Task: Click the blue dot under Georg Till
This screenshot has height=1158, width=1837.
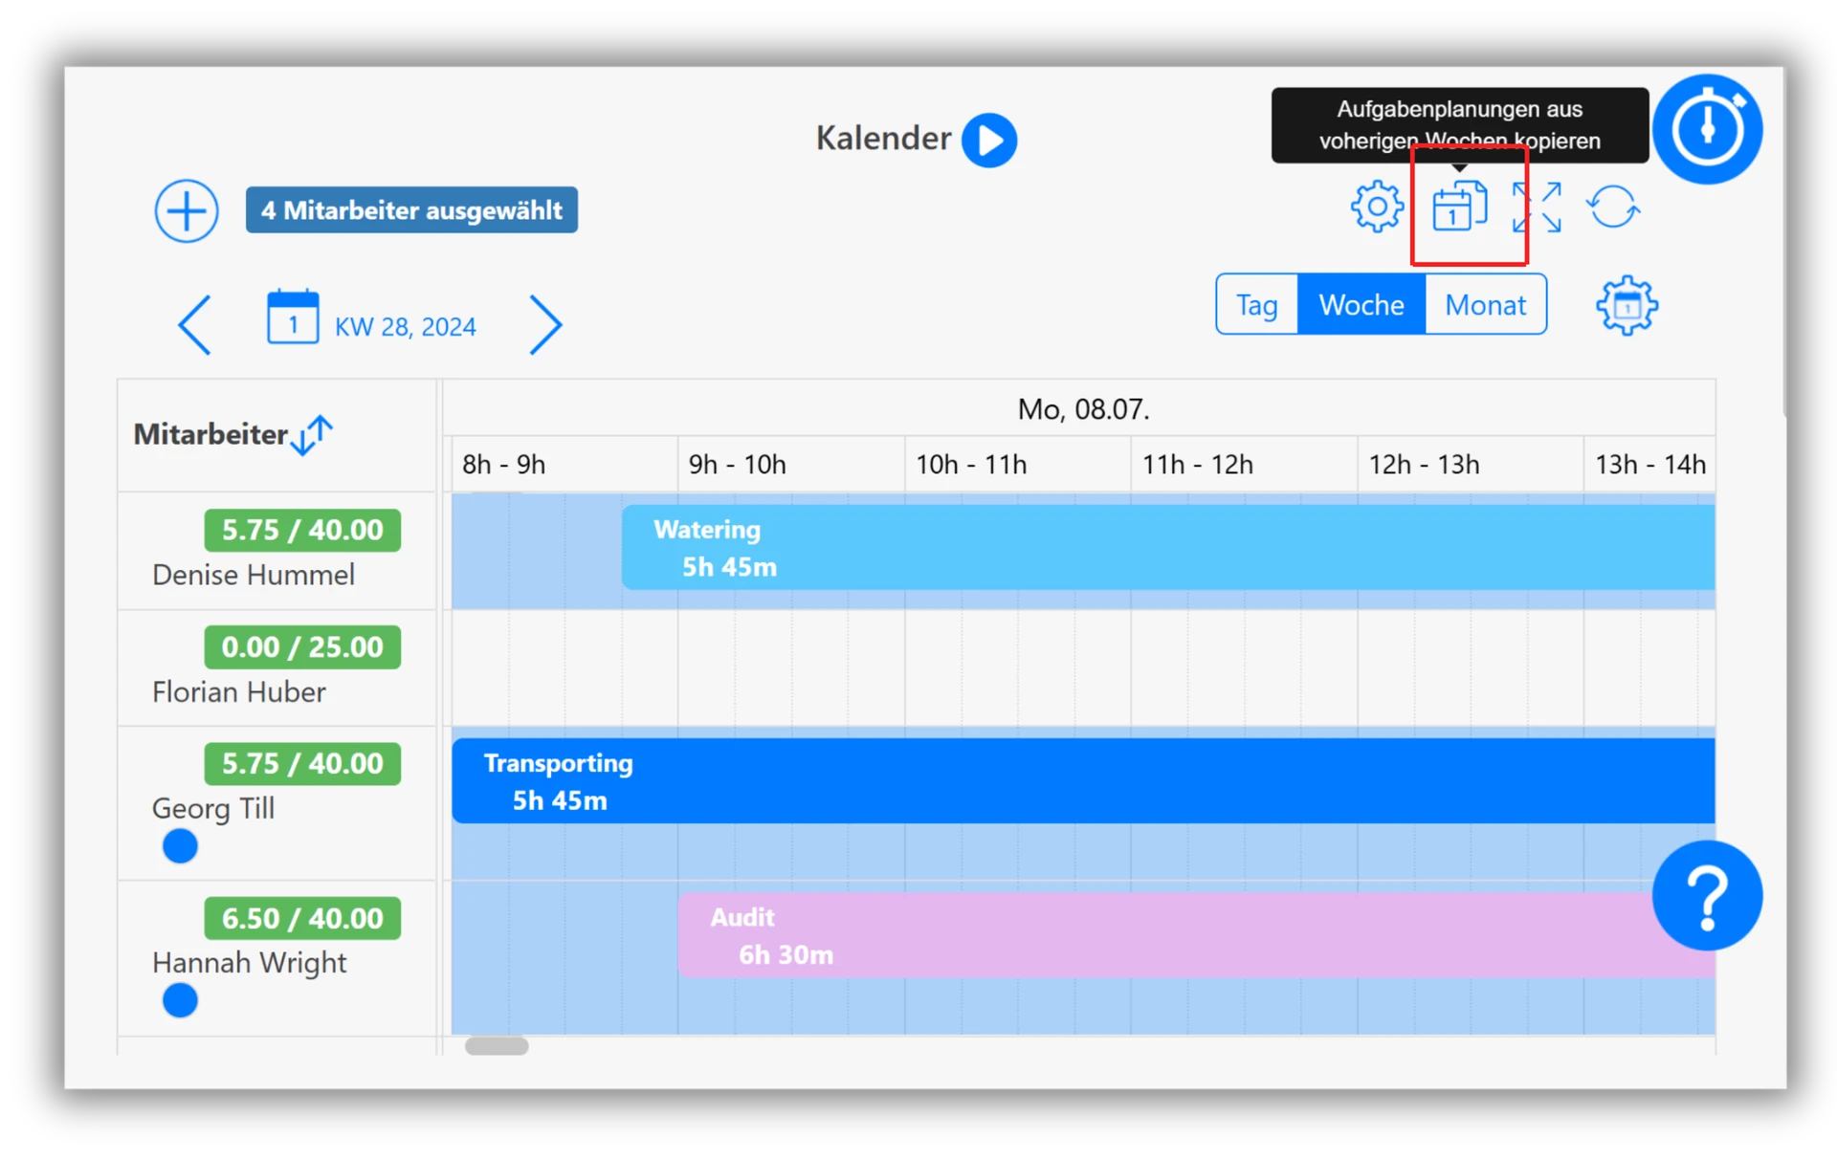Action: click(x=180, y=846)
